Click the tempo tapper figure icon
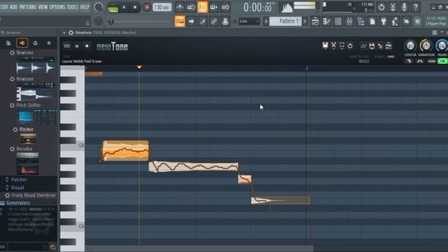Viewport: 448px width, 252px height. [x=395, y=21]
